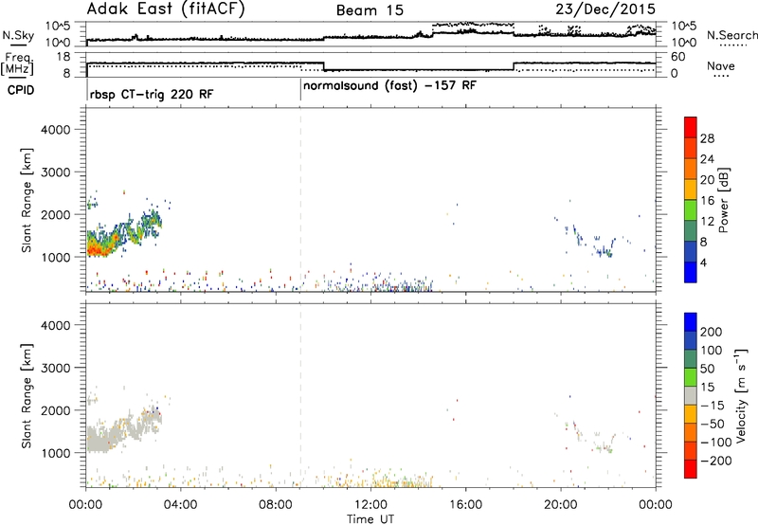Click the '20' Power colorbar label

coord(707,180)
